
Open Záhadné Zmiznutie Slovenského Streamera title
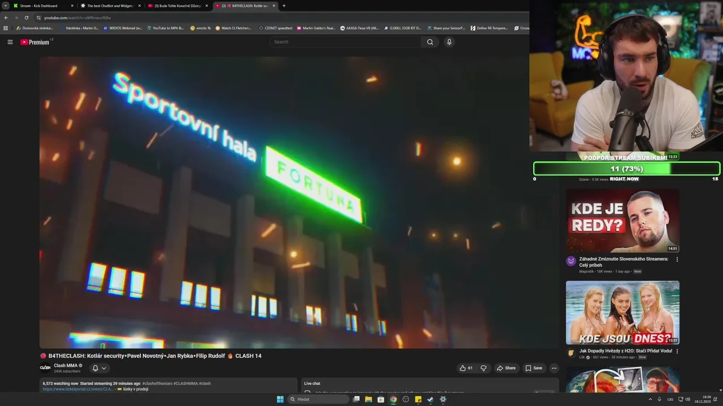pyautogui.click(x=624, y=262)
